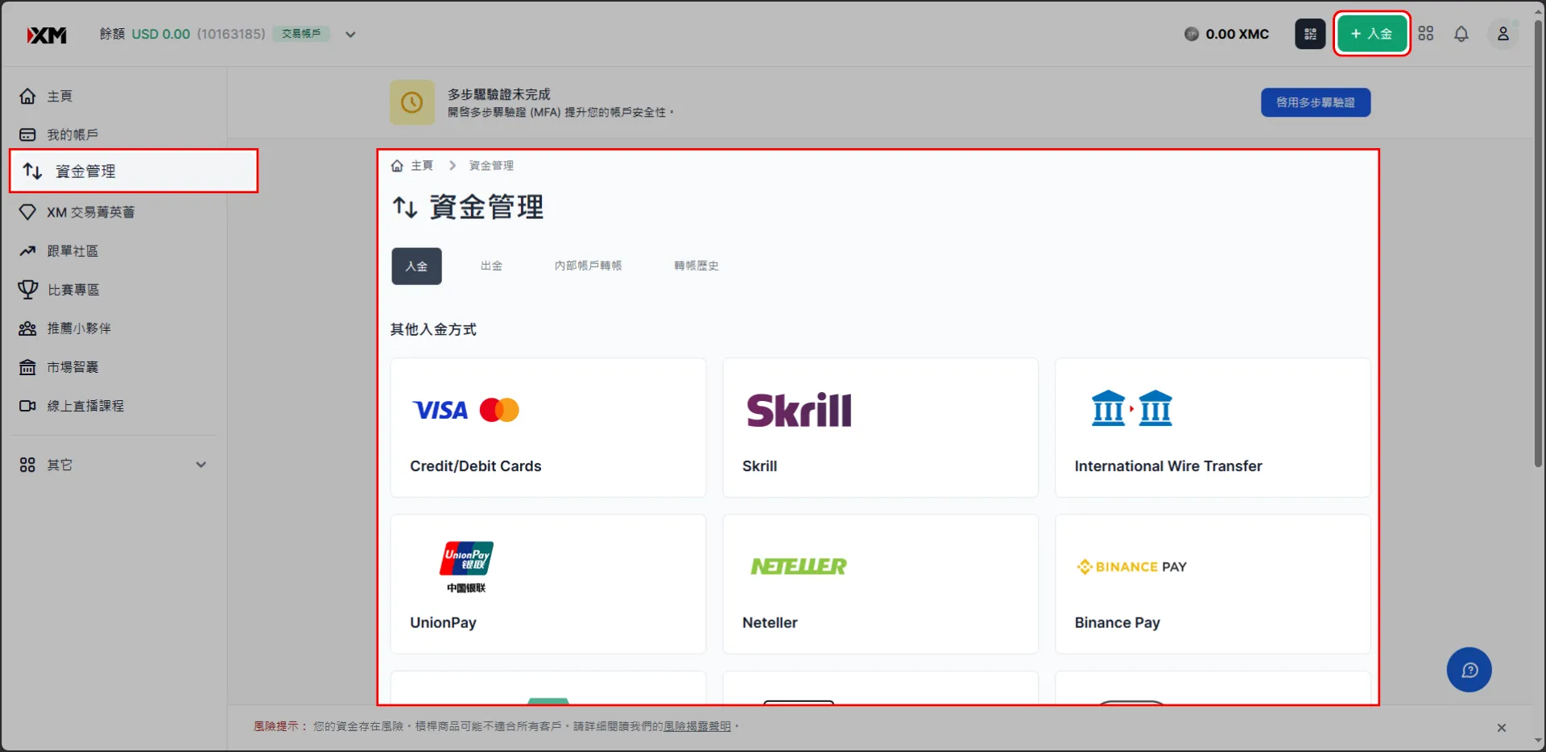Select 資金管理 in the sidebar

(x=134, y=171)
